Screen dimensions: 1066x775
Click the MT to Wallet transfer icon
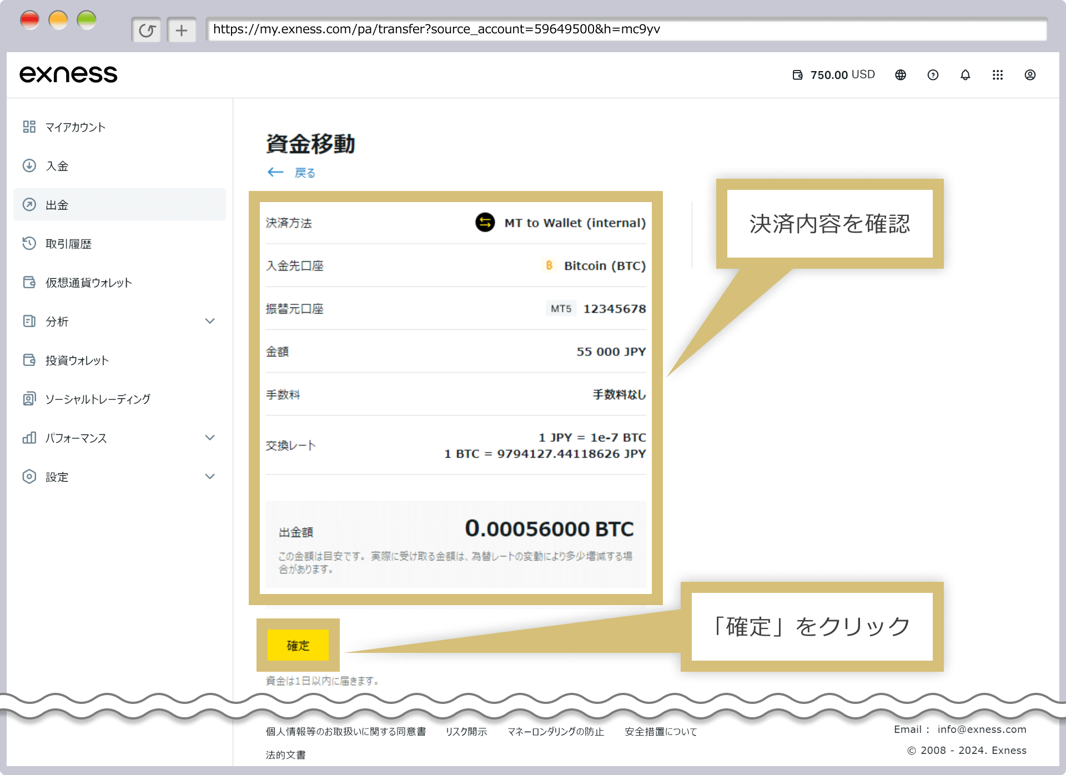pos(485,223)
